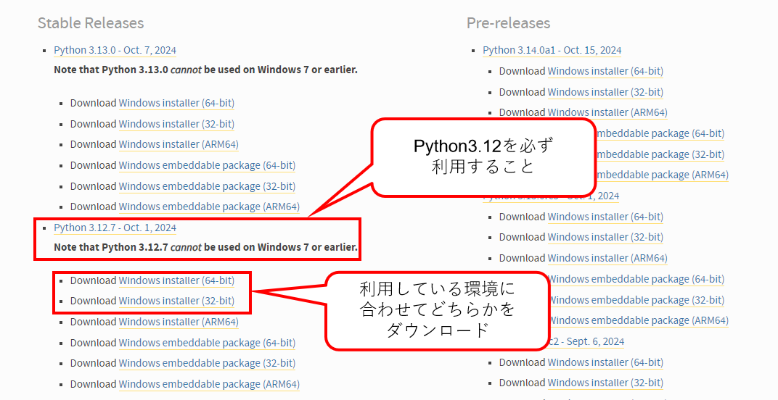Download ARM64 Windows installer of Oct. 1, 2024 pre-release

click(607, 258)
